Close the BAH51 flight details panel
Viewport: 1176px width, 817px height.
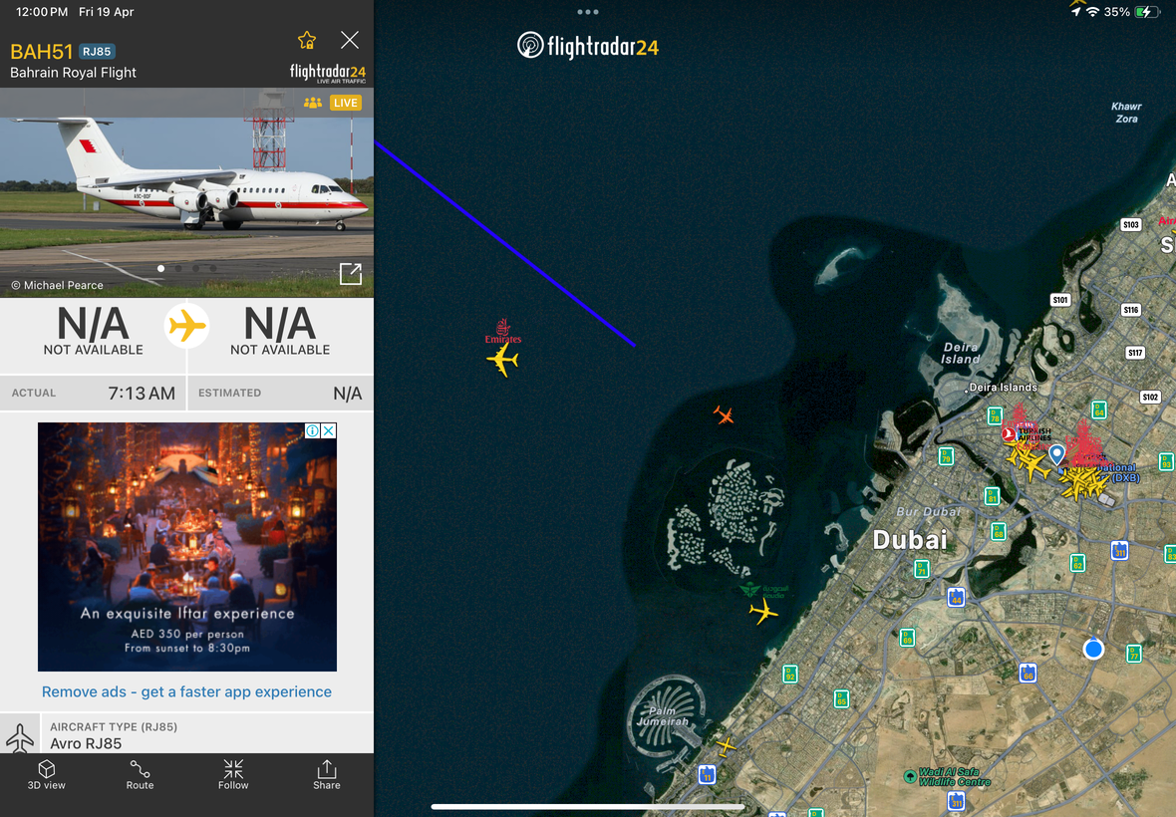coord(350,40)
